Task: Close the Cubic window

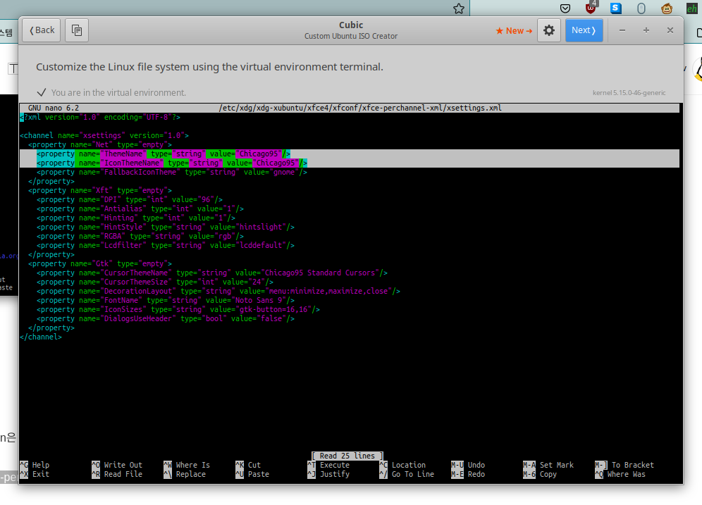Action: tap(670, 30)
